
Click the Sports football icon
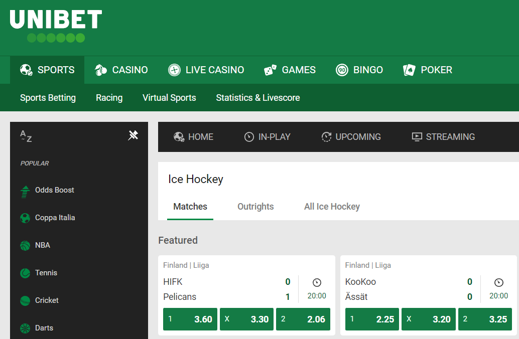coord(26,70)
